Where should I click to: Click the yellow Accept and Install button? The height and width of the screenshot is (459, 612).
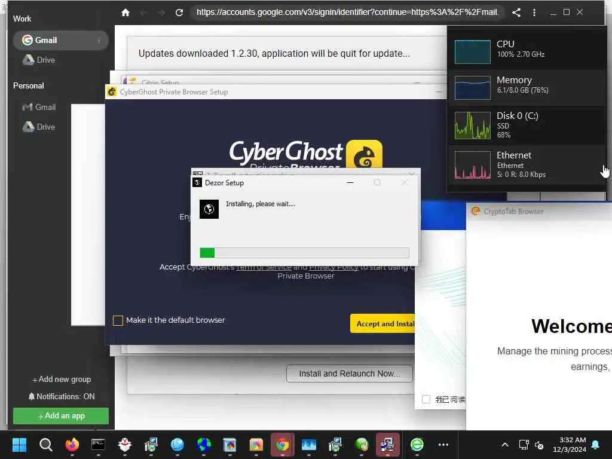[382, 323]
